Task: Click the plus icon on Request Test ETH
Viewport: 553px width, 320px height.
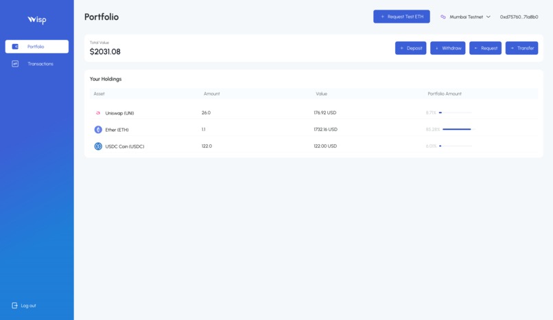Action: coord(382,16)
